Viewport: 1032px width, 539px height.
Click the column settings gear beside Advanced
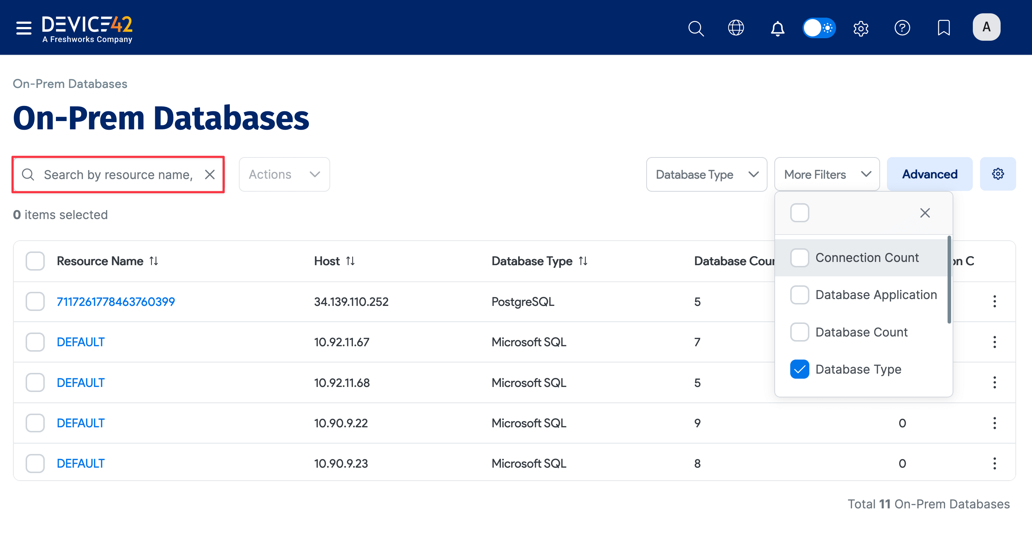pyautogui.click(x=998, y=174)
